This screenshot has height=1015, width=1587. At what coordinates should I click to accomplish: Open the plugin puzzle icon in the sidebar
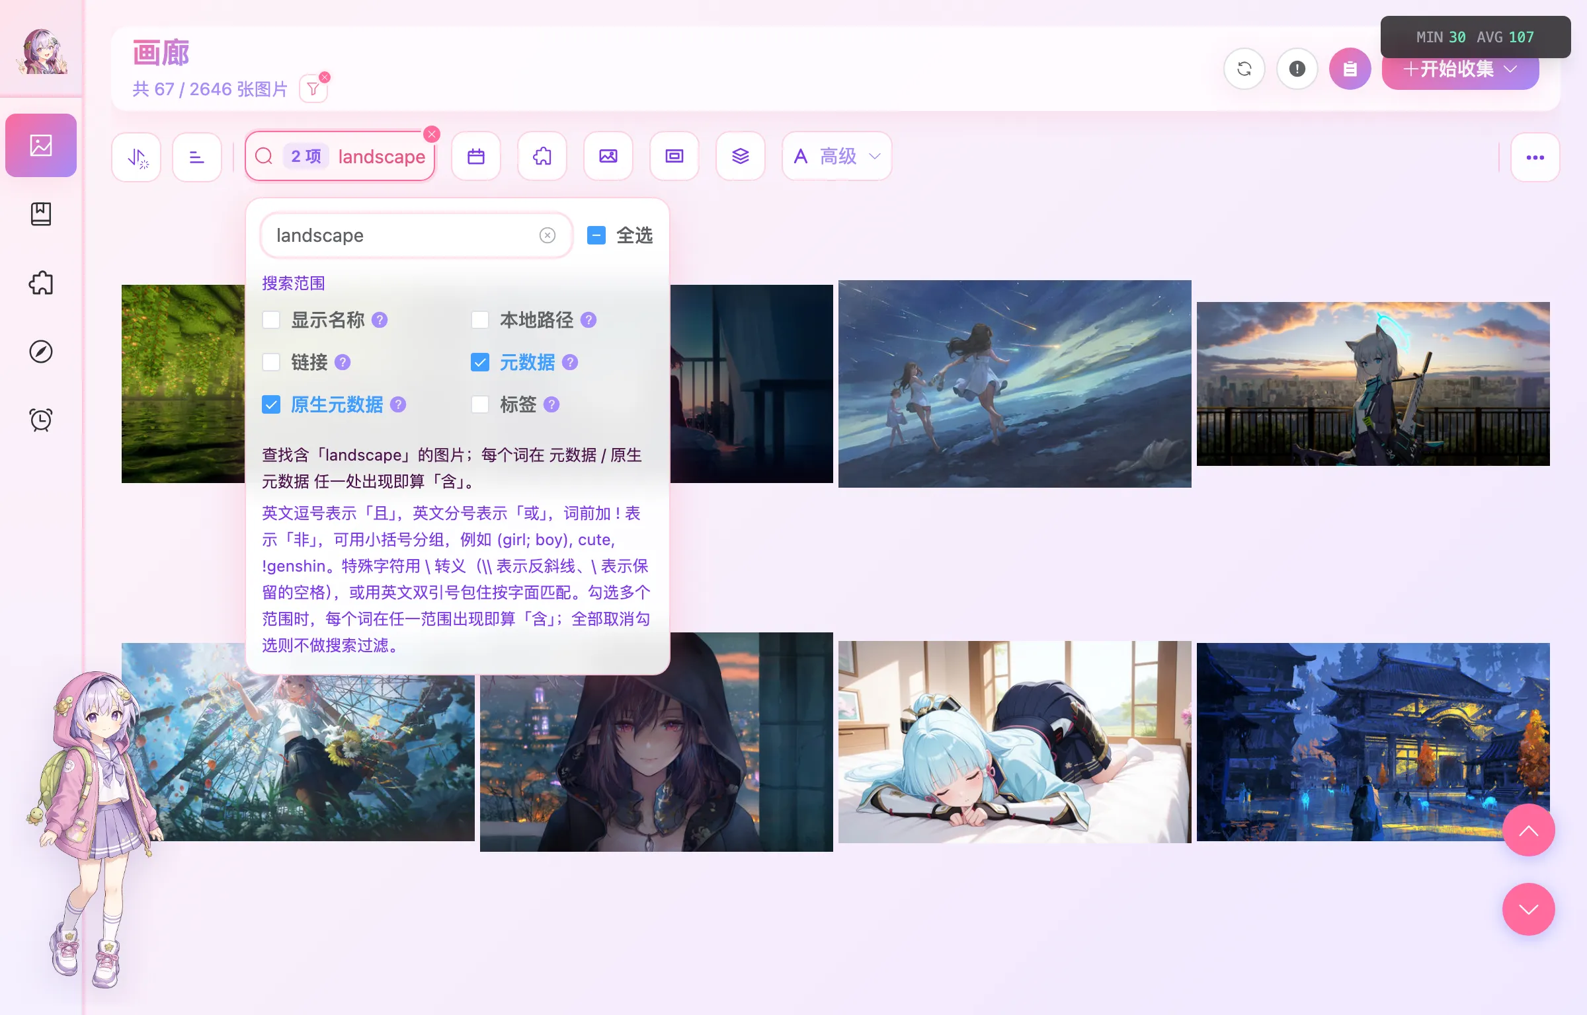click(x=41, y=283)
